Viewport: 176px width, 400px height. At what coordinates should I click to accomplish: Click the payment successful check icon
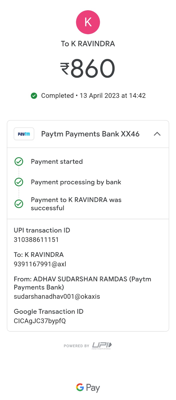(19, 204)
